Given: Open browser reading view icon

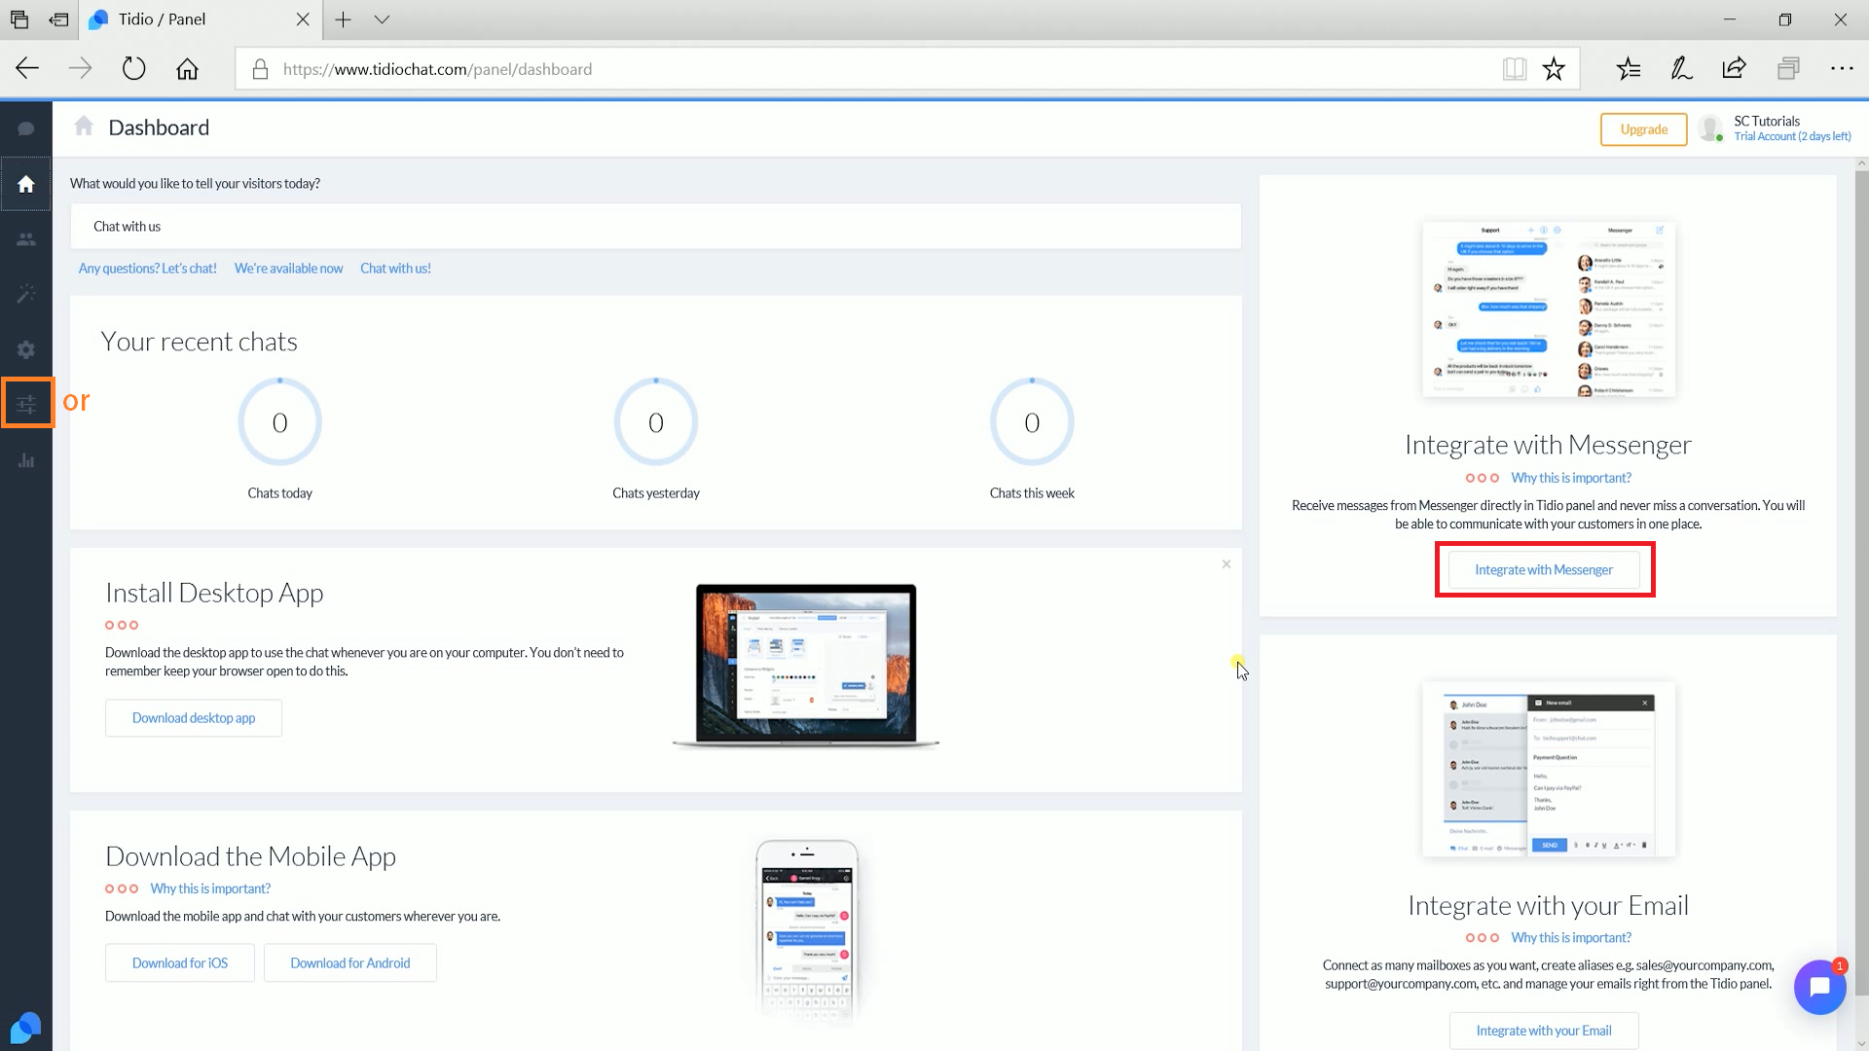Looking at the screenshot, I should point(1514,69).
